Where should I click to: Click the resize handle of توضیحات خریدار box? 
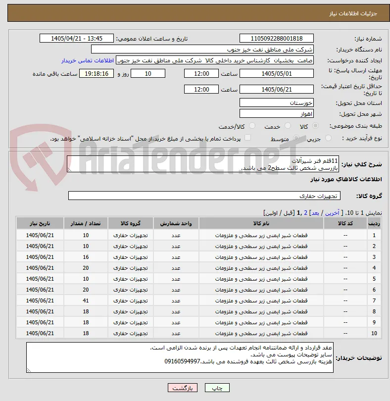(29, 370)
